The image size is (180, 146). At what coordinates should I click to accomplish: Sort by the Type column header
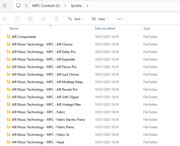[147, 29]
